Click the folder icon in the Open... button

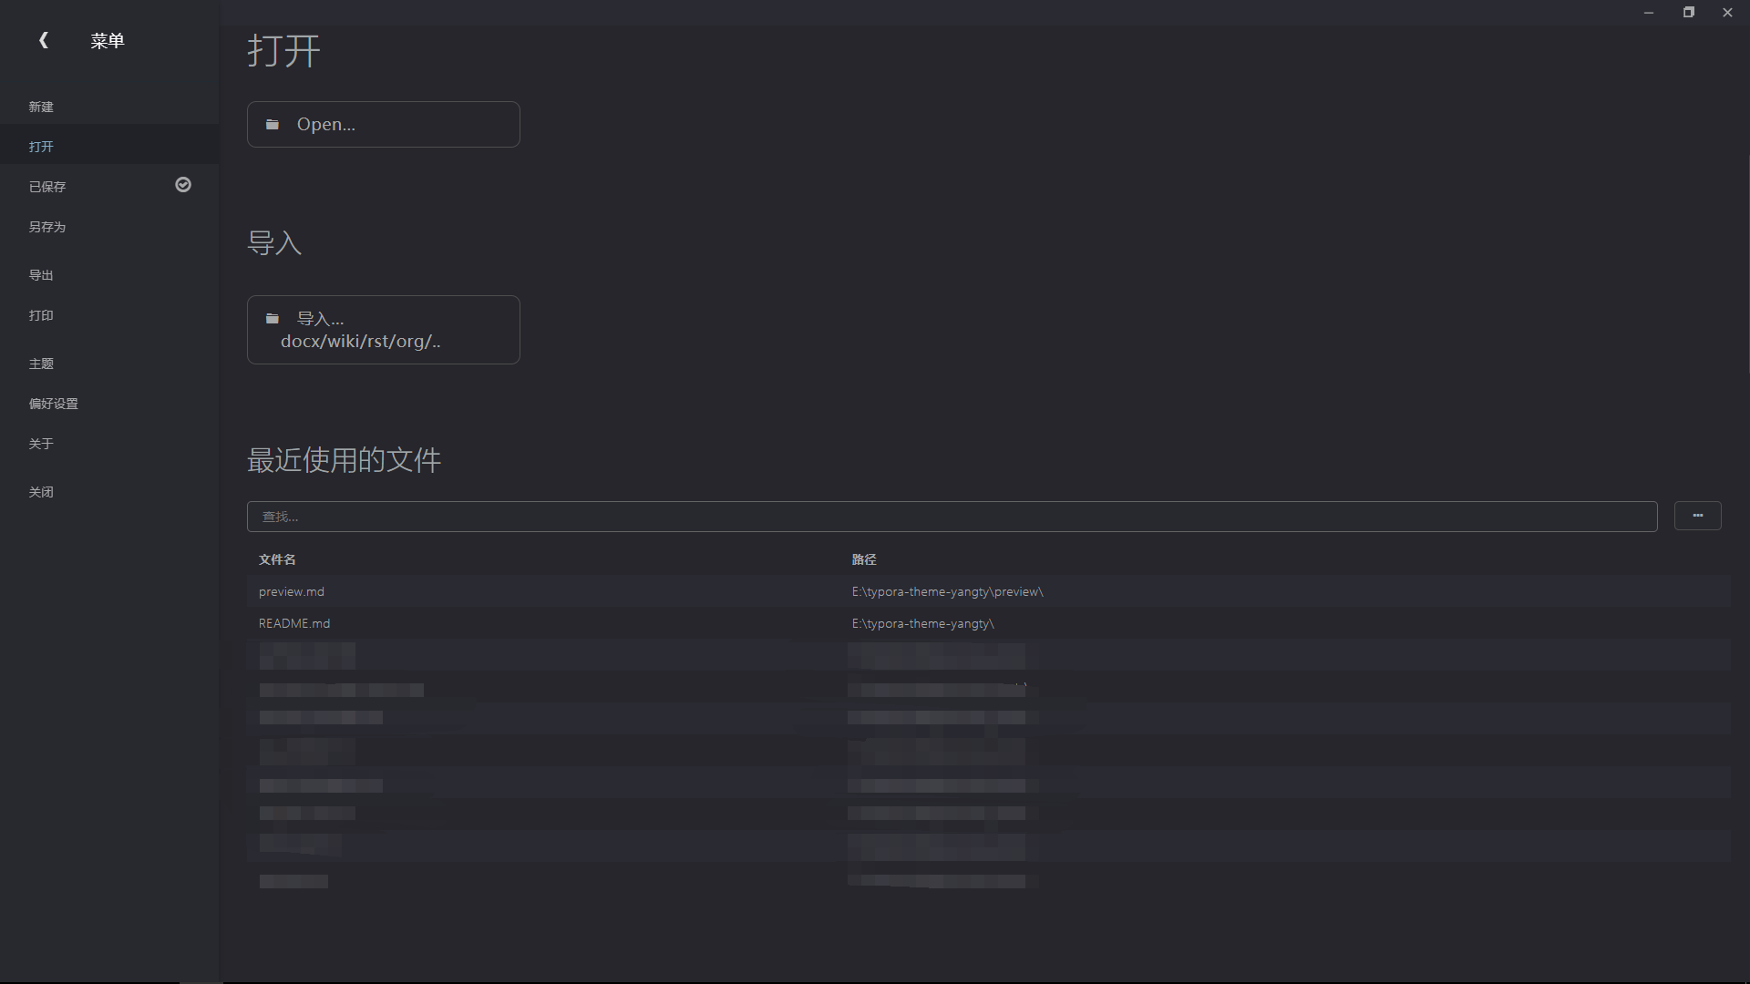click(272, 125)
